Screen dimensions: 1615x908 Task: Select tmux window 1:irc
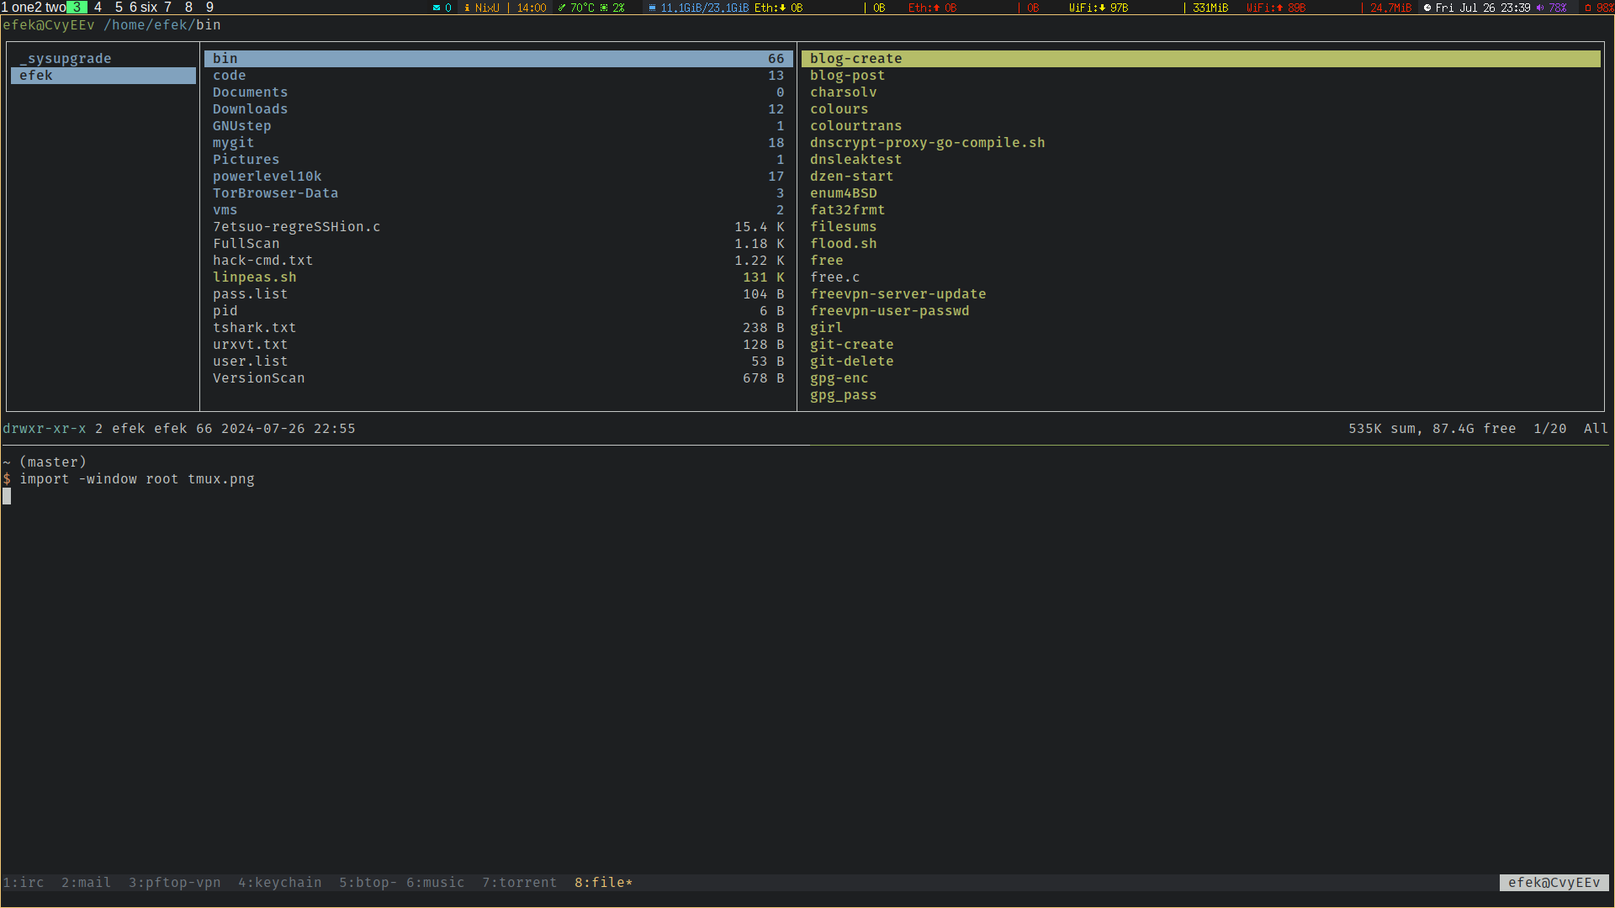24,882
